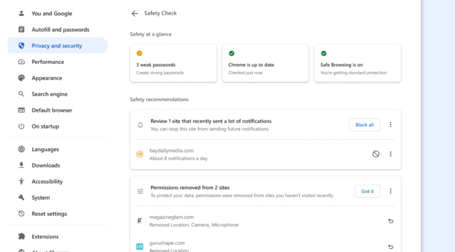This screenshot has height=252, width=455.
Task: Click baydailymedia.com site favicon
Action: 140,154
